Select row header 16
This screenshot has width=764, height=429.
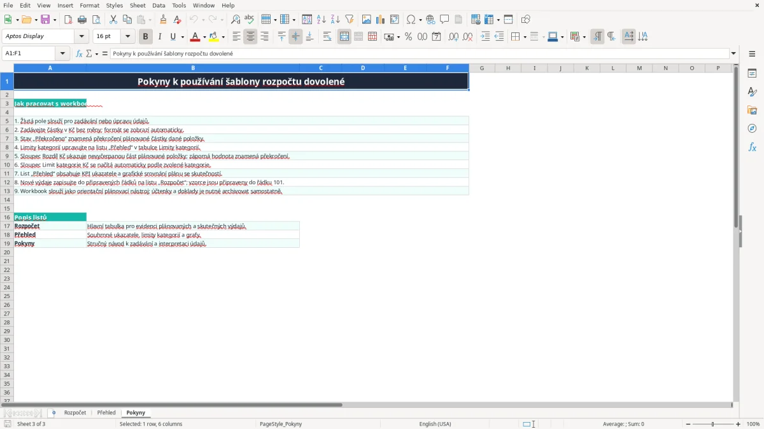7,217
